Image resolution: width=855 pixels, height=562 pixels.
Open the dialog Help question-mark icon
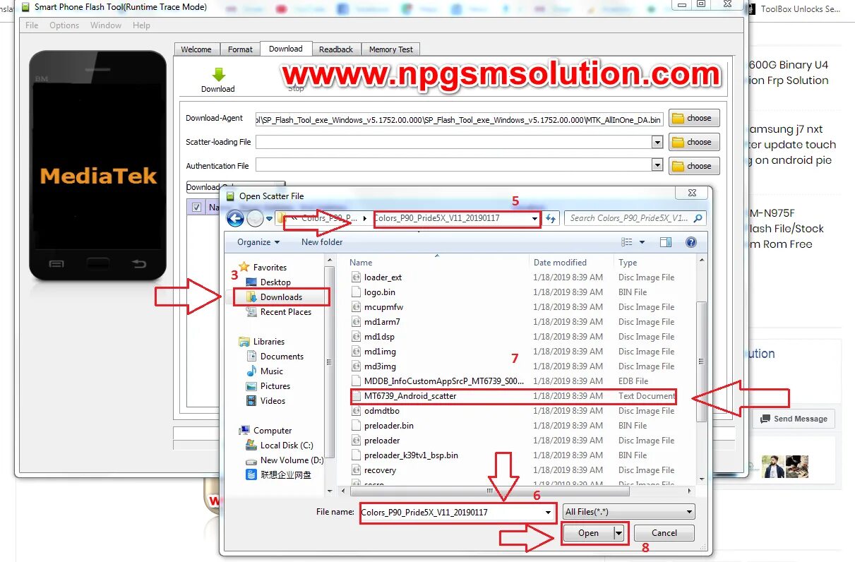(x=691, y=242)
